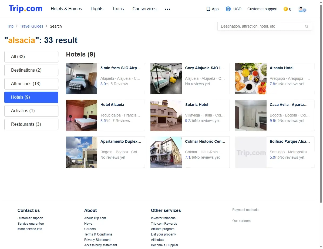323x249 pixels.
Task: Open Investor relations link
Action: (163, 218)
